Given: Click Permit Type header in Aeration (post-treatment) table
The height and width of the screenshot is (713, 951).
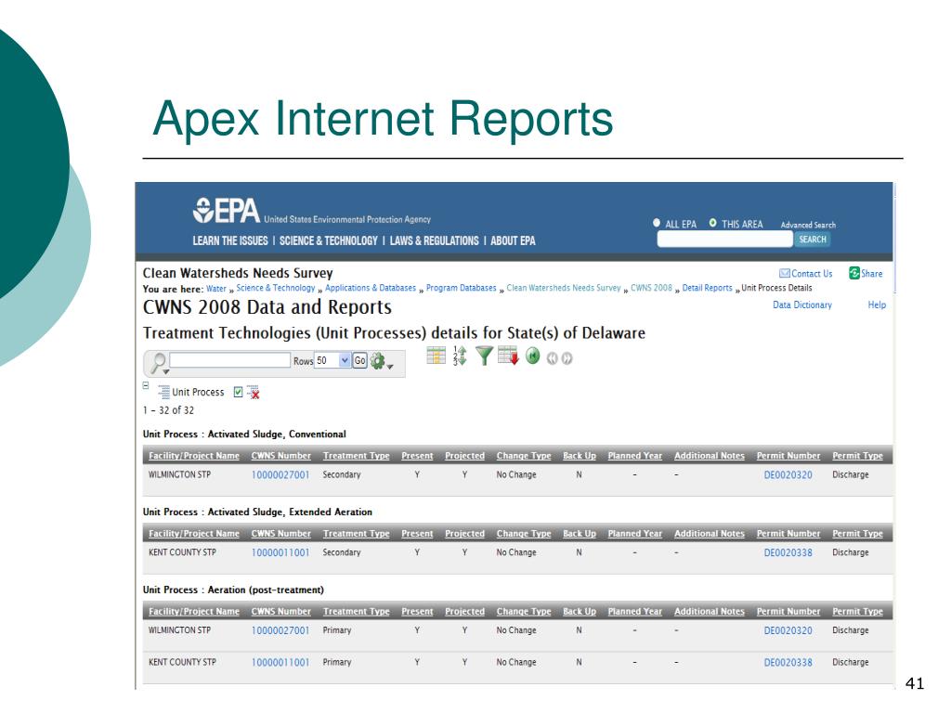Looking at the screenshot, I should (x=857, y=611).
